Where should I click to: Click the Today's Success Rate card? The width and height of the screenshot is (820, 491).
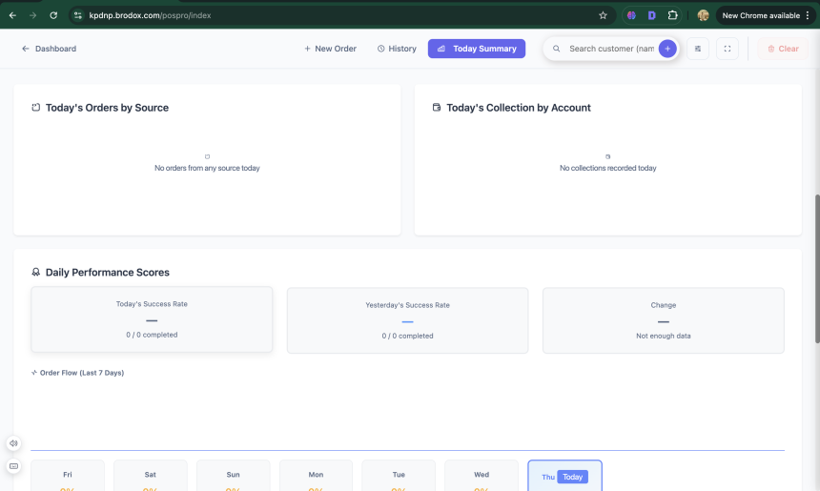tap(152, 319)
